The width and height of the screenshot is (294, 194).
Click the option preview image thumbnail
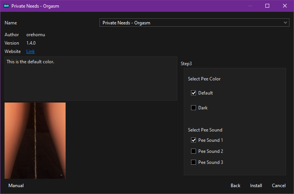click(x=35, y=140)
